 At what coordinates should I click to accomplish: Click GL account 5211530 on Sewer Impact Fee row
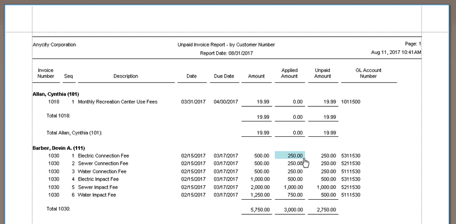(x=351, y=187)
